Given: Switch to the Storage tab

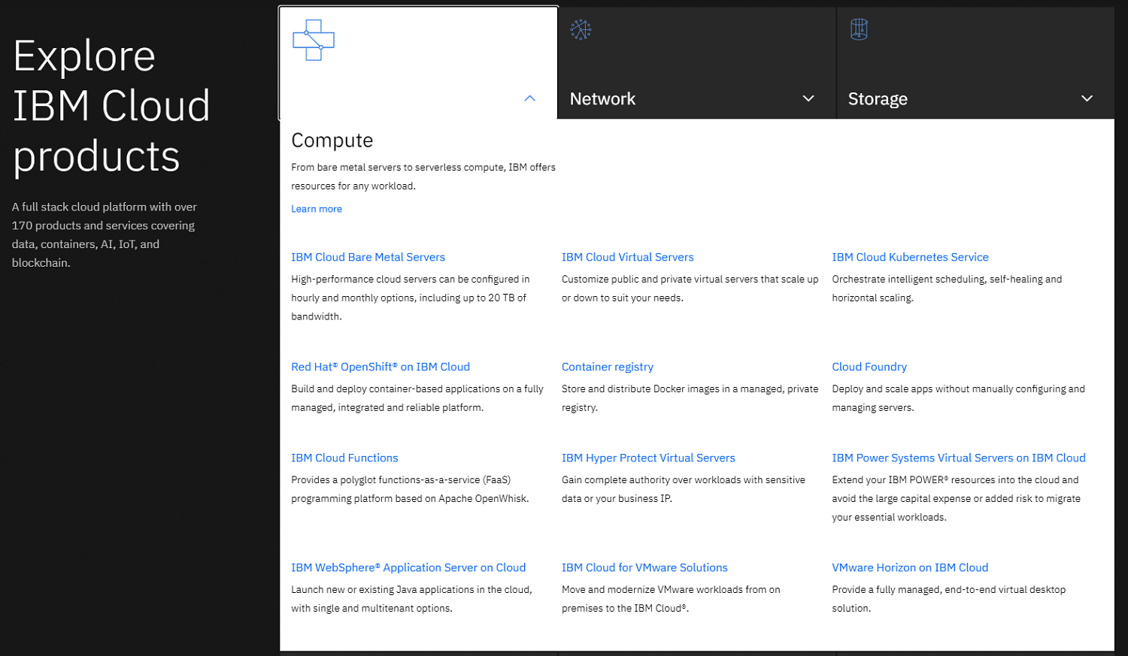Looking at the screenshot, I should (877, 98).
